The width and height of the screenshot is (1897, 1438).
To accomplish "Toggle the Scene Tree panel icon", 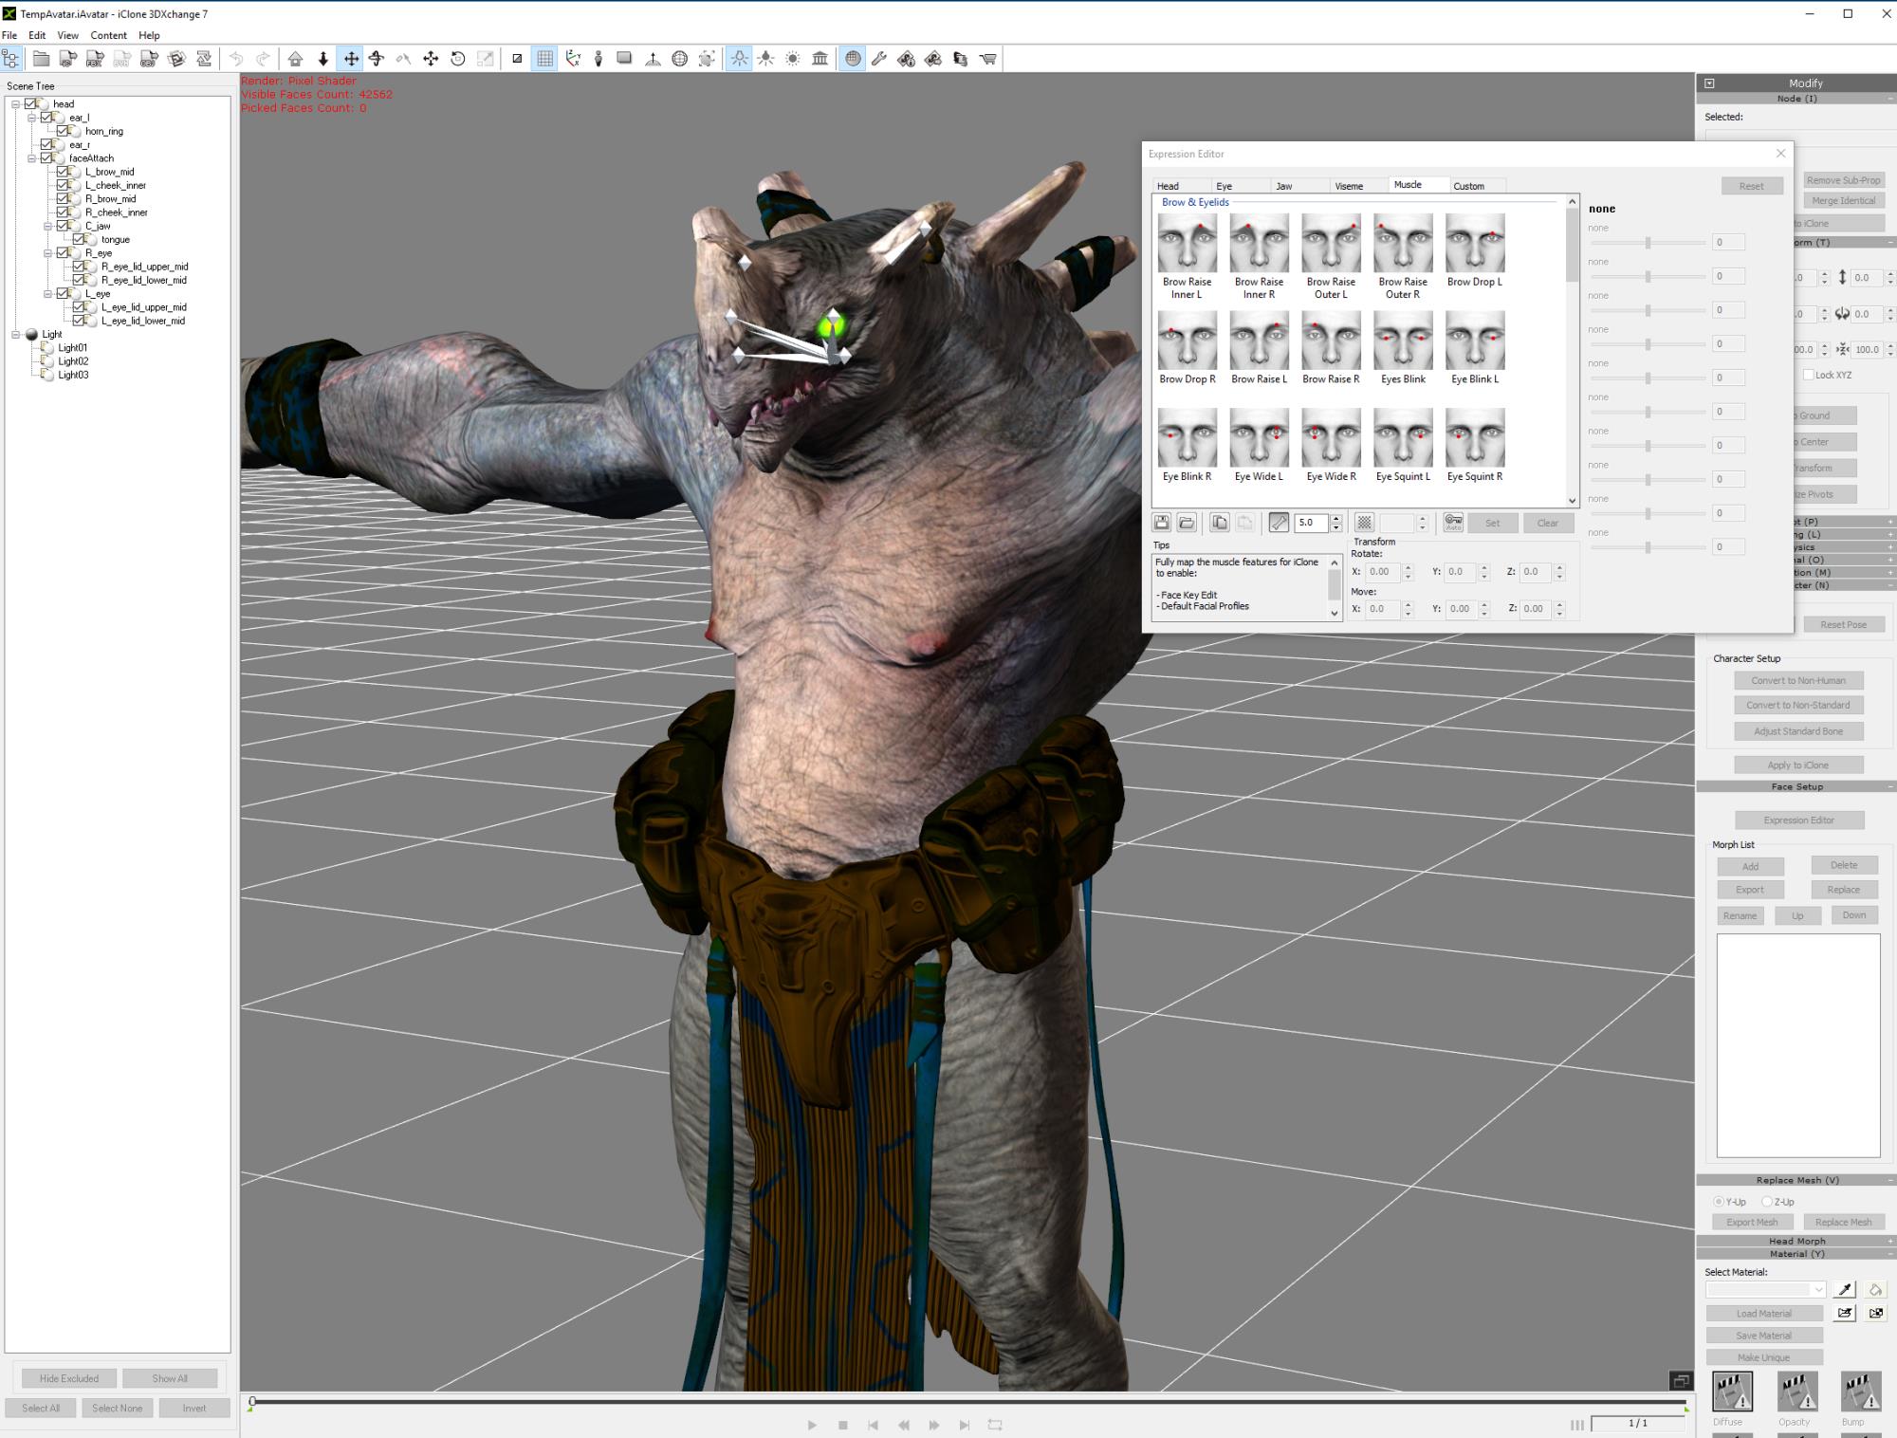I will tap(11, 59).
